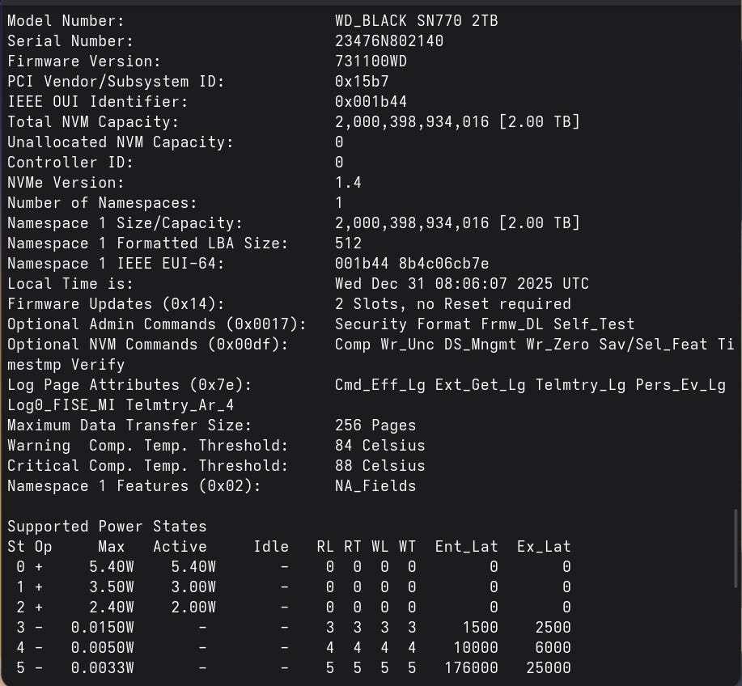Click the critical temperature threshold 88 Celsius
The width and height of the screenshot is (742, 686).
coord(379,466)
